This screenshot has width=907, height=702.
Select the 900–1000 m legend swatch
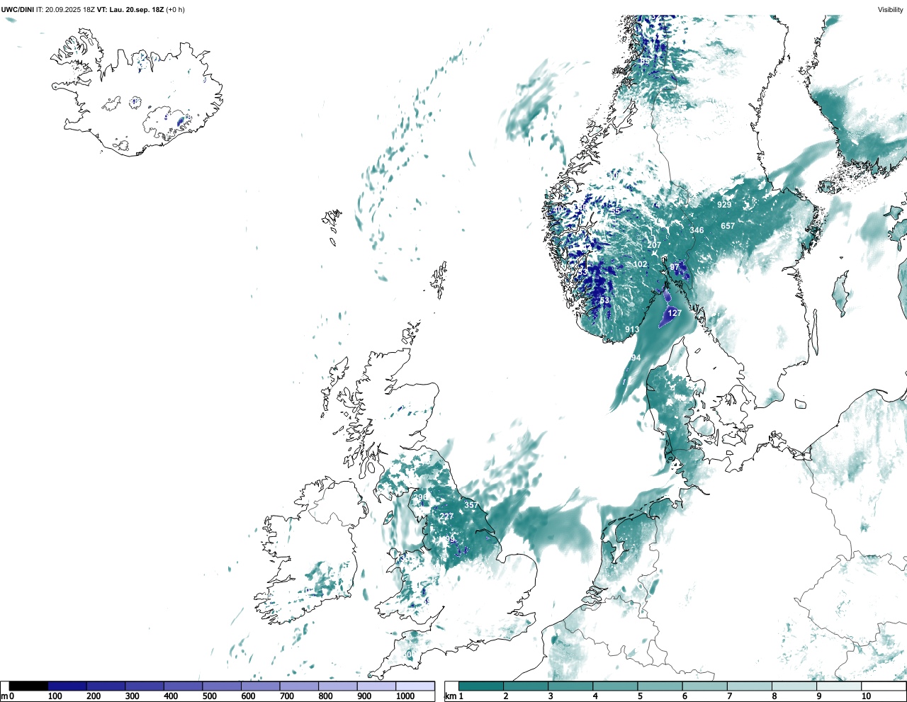click(x=376, y=686)
